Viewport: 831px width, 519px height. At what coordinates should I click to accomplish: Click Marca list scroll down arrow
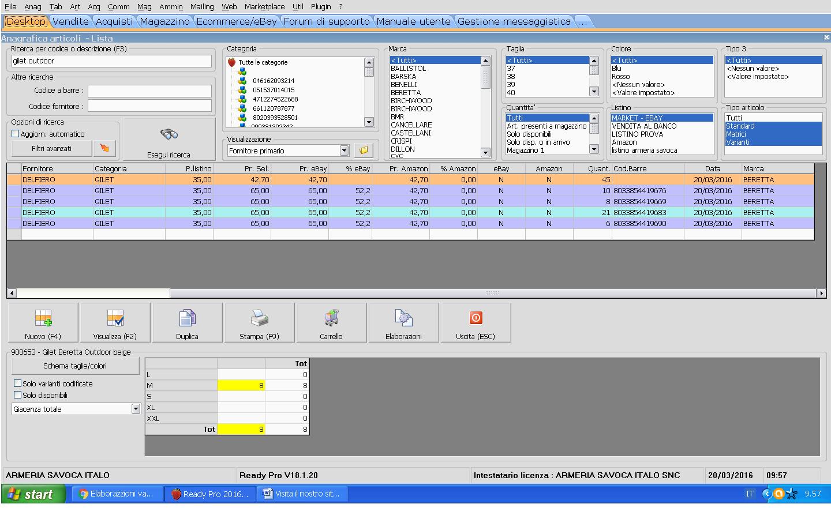click(x=485, y=153)
